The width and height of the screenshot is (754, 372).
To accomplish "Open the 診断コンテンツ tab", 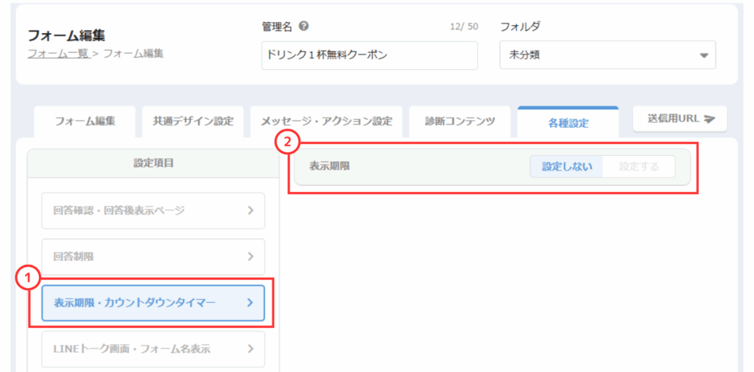I will click(x=459, y=122).
